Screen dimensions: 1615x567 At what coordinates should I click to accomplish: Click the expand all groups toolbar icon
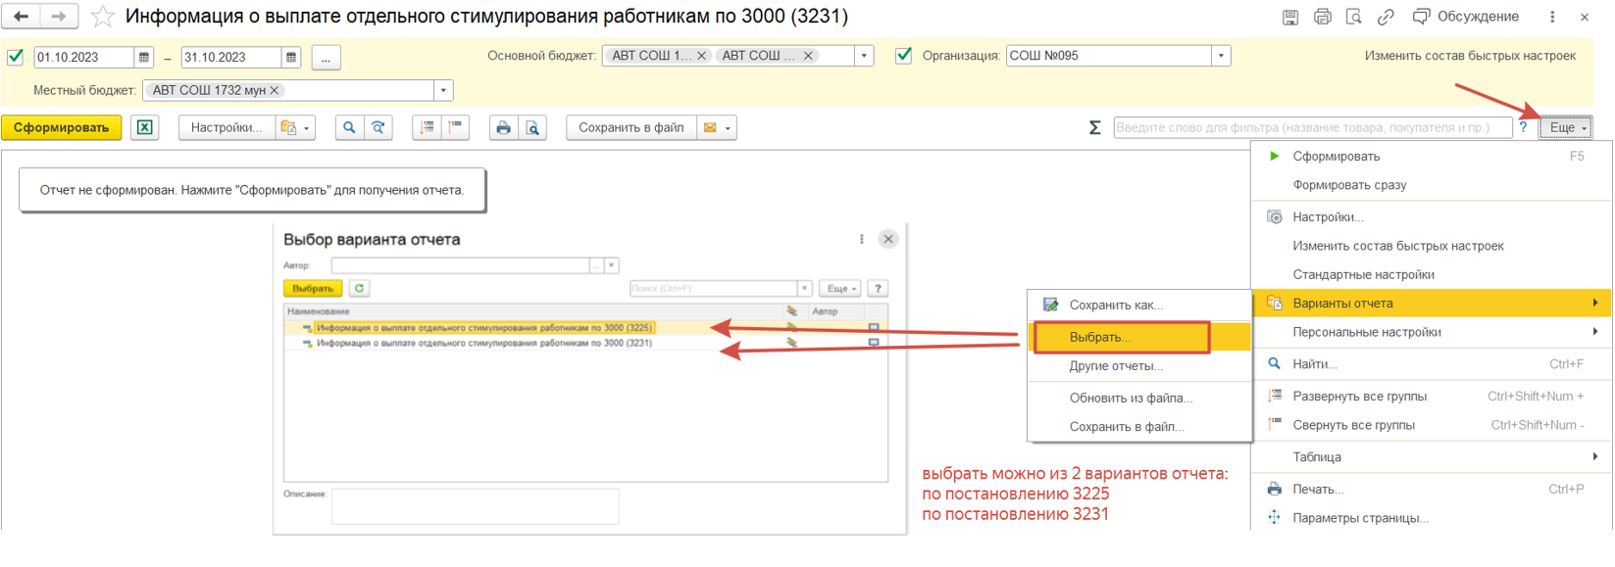427,127
